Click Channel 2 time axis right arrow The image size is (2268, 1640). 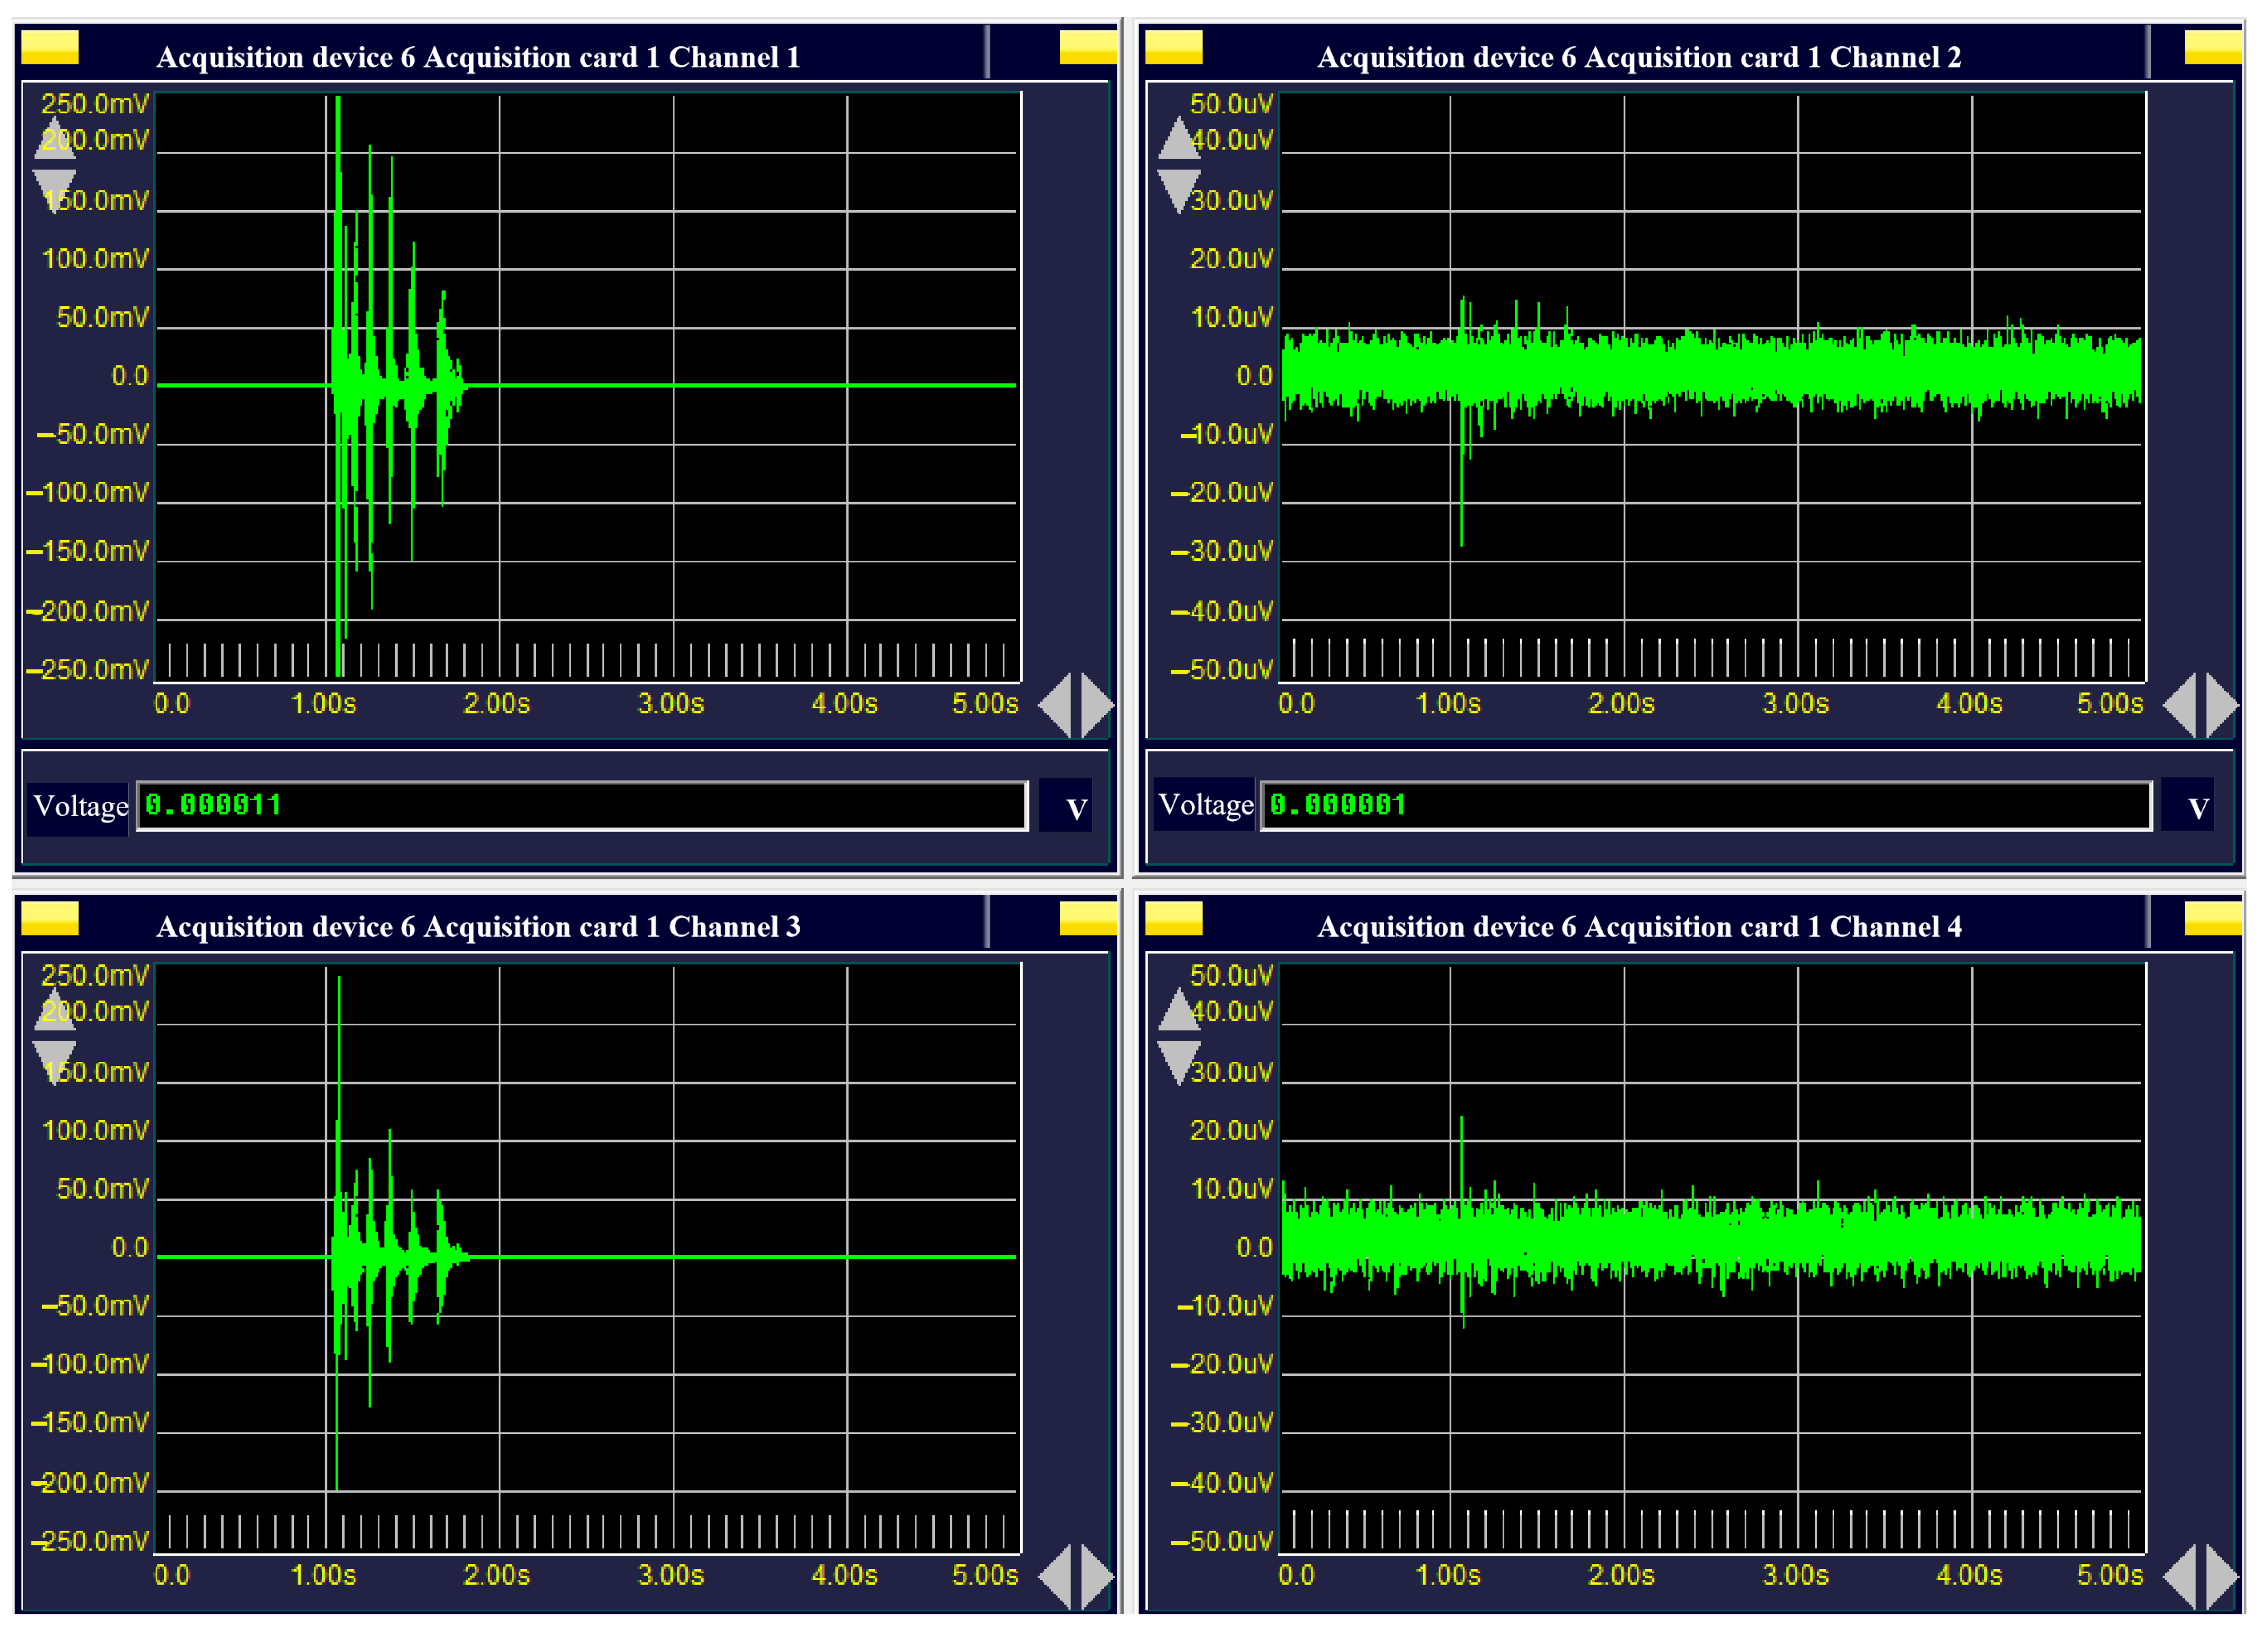click(2222, 705)
